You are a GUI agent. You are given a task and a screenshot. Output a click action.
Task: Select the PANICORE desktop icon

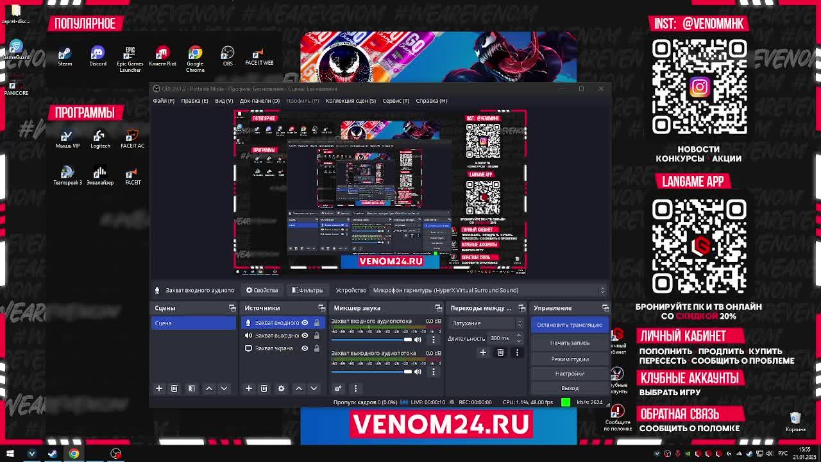click(x=16, y=86)
